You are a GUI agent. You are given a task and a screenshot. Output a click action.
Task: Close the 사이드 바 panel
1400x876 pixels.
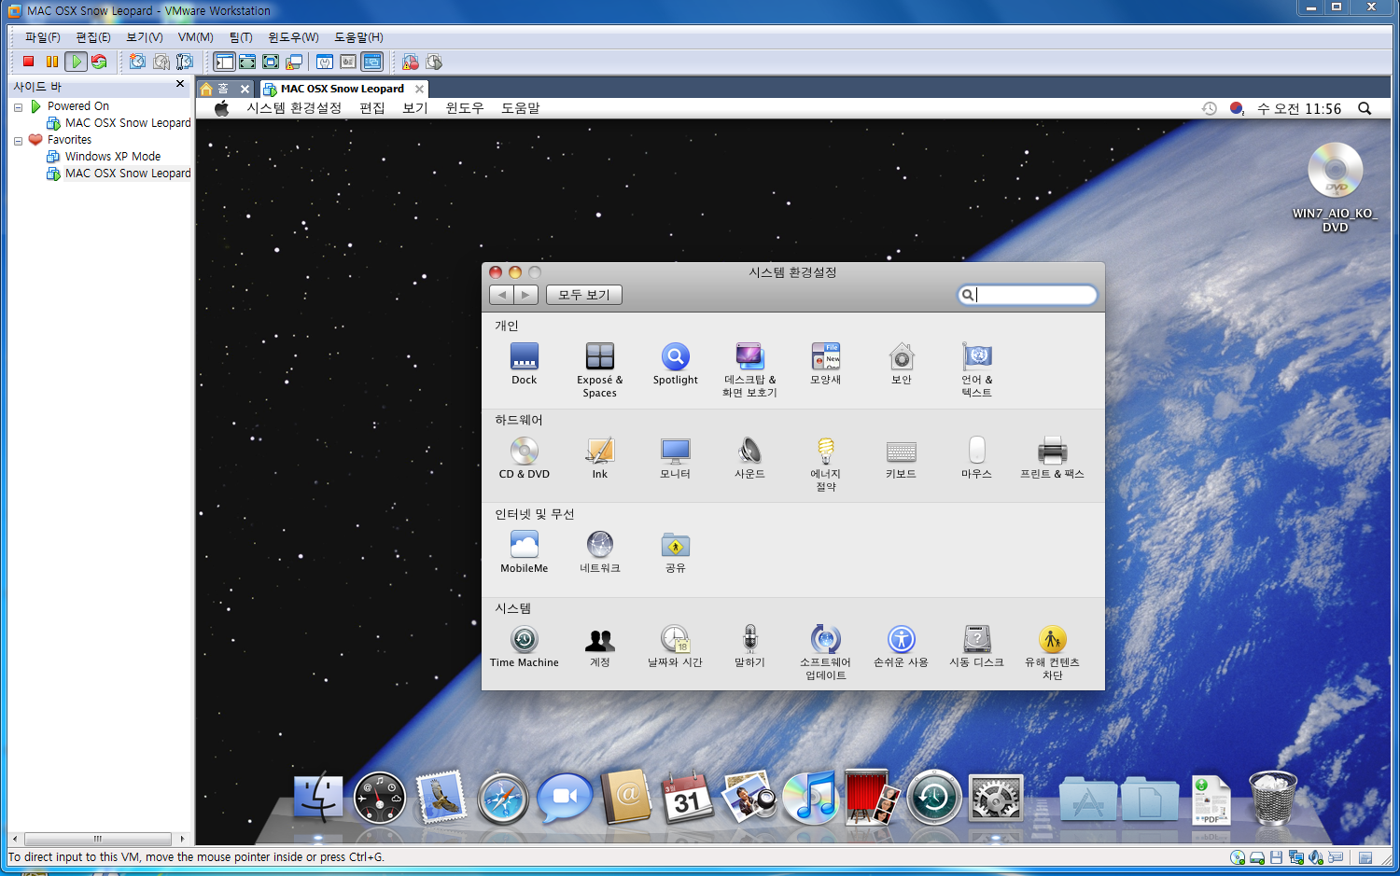[x=180, y=84]
